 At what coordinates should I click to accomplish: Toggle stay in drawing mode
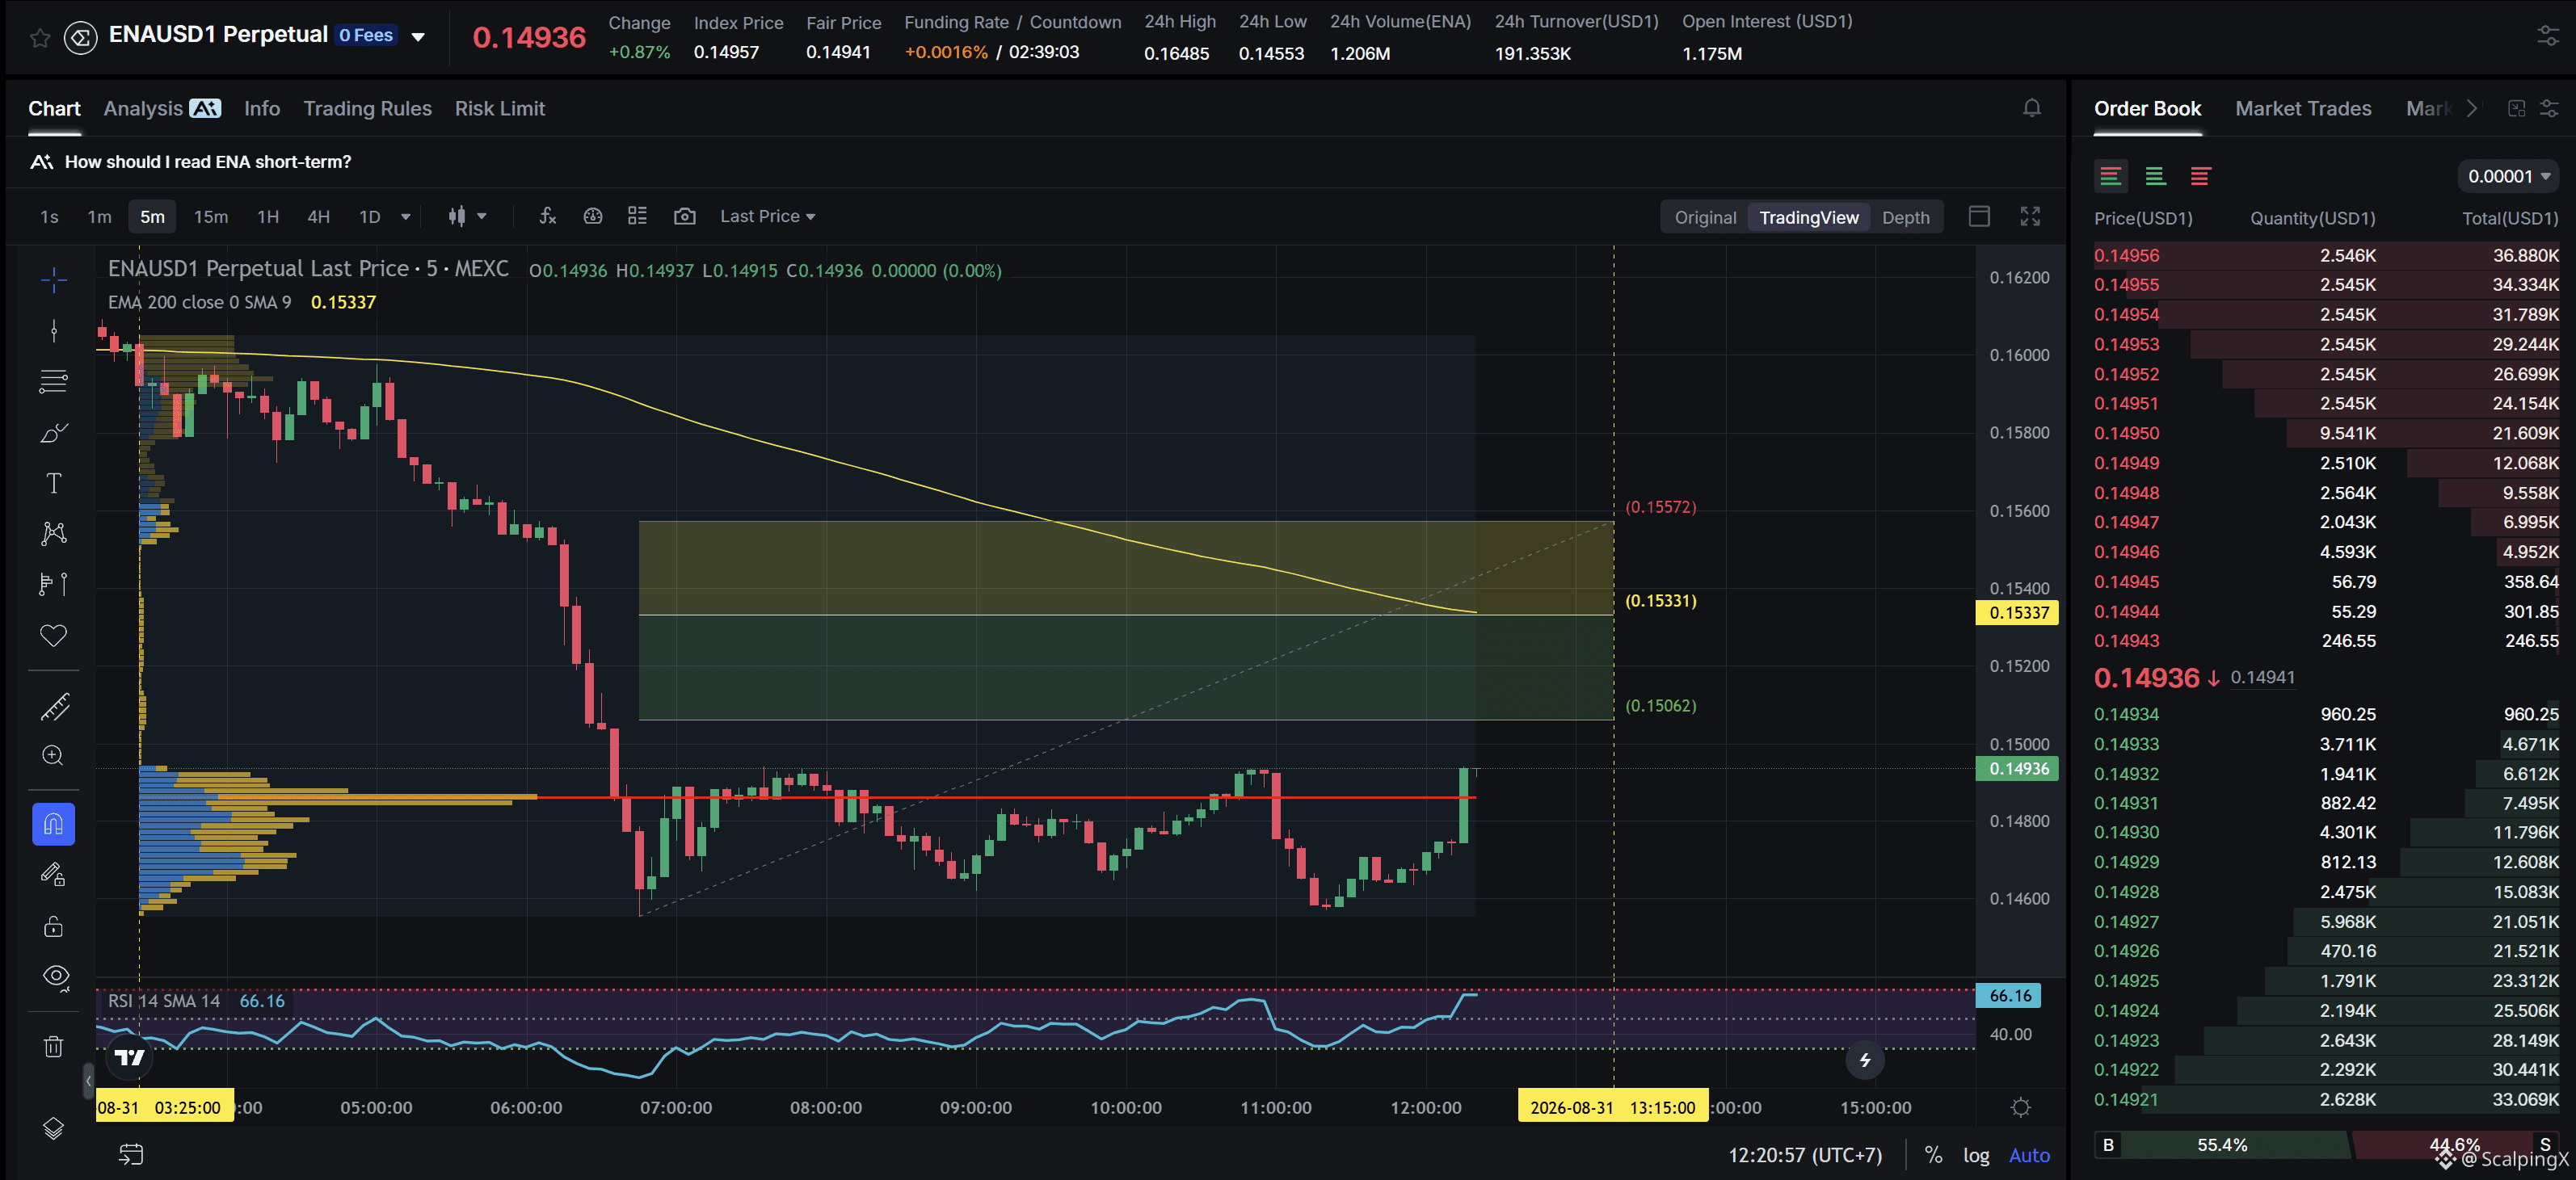click(x=54, y=876)
